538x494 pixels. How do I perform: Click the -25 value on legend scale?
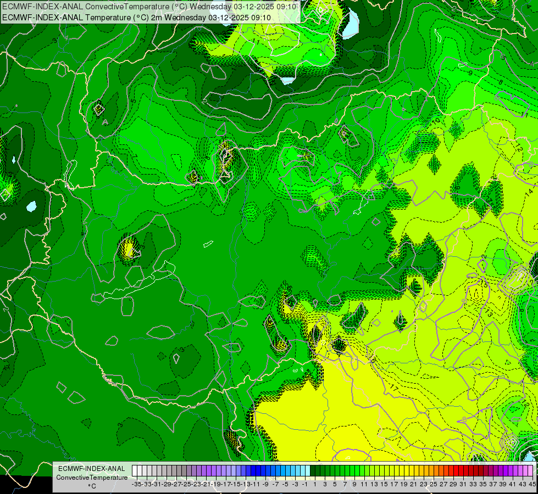pos(186,484)
